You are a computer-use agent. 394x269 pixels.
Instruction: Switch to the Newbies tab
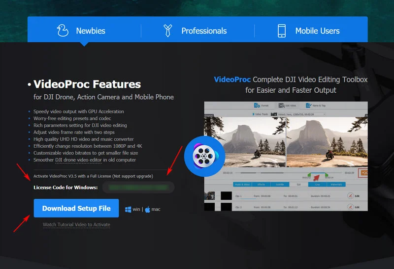point(84,30)
